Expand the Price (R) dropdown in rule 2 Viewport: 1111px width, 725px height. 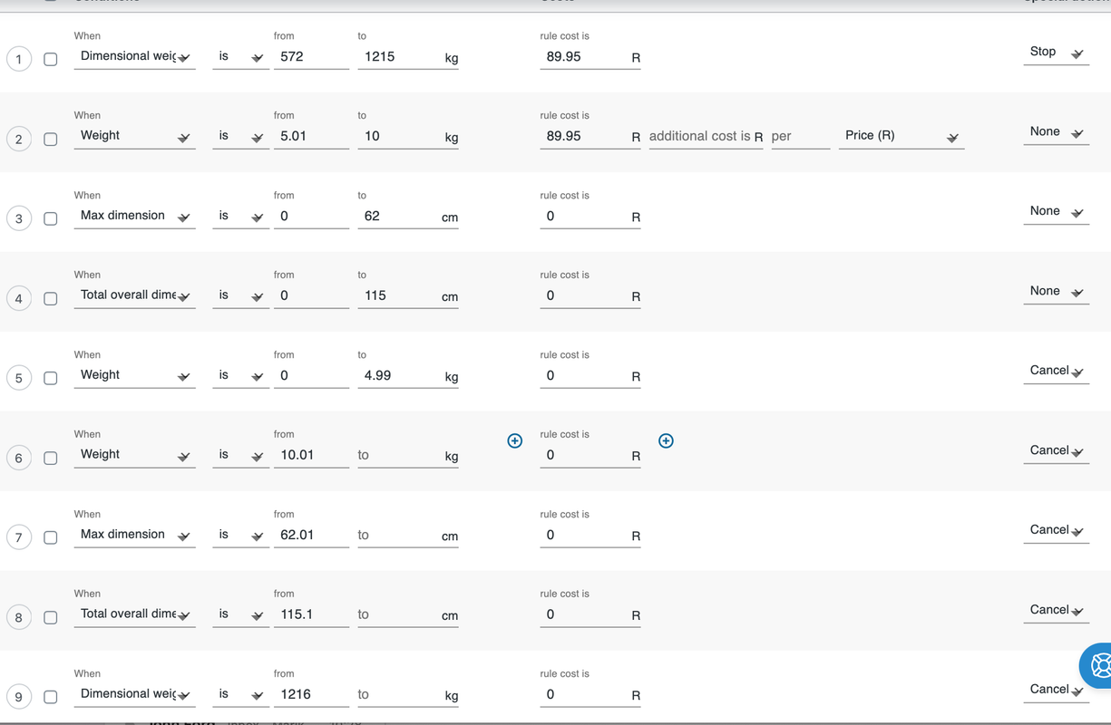click(901, 136)
